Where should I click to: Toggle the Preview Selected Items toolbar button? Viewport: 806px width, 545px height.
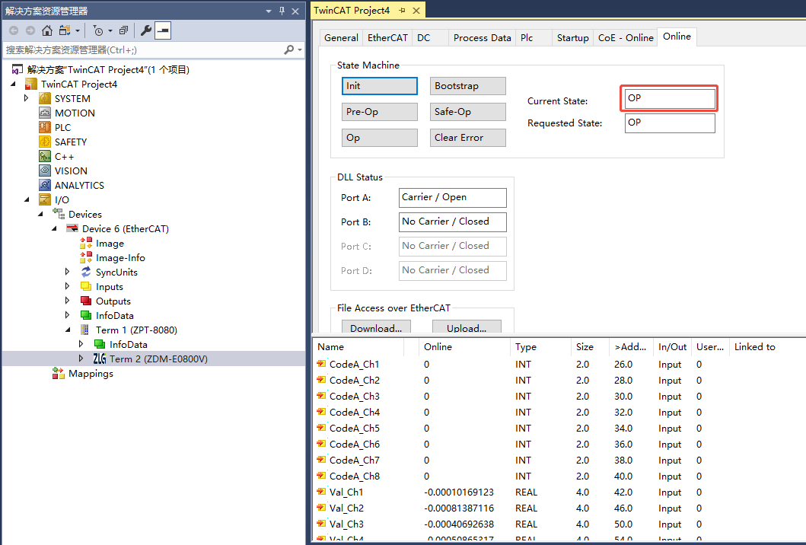(163, 30)
